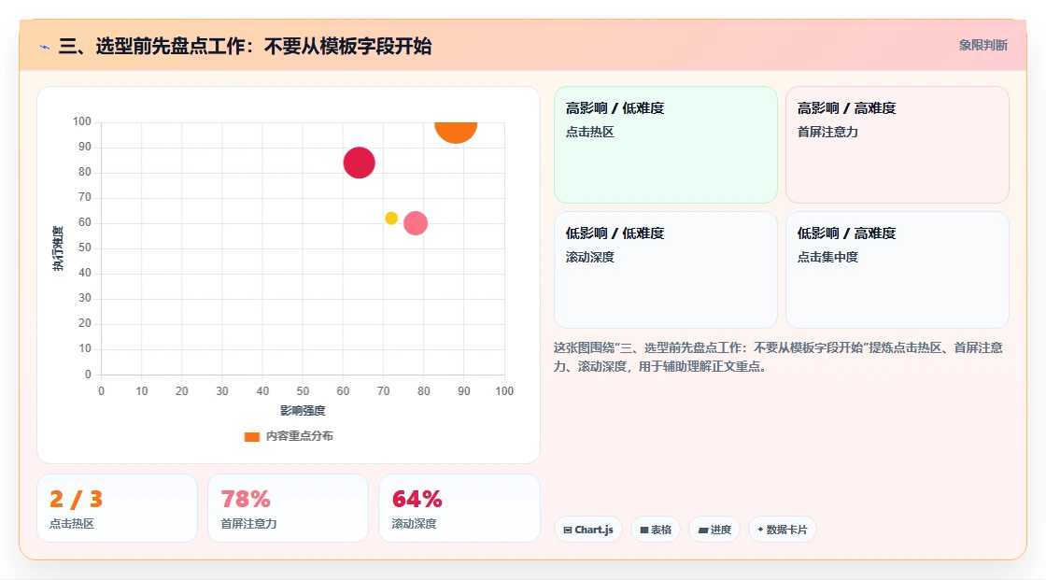Click the icon inside the Chart.js chip

[x=568, y=530]
